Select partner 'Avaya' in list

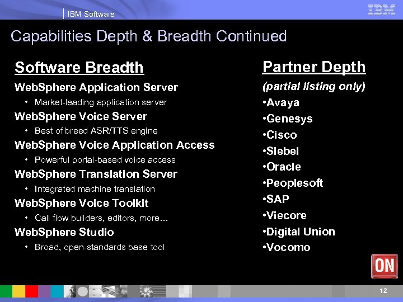coord(283,103)
